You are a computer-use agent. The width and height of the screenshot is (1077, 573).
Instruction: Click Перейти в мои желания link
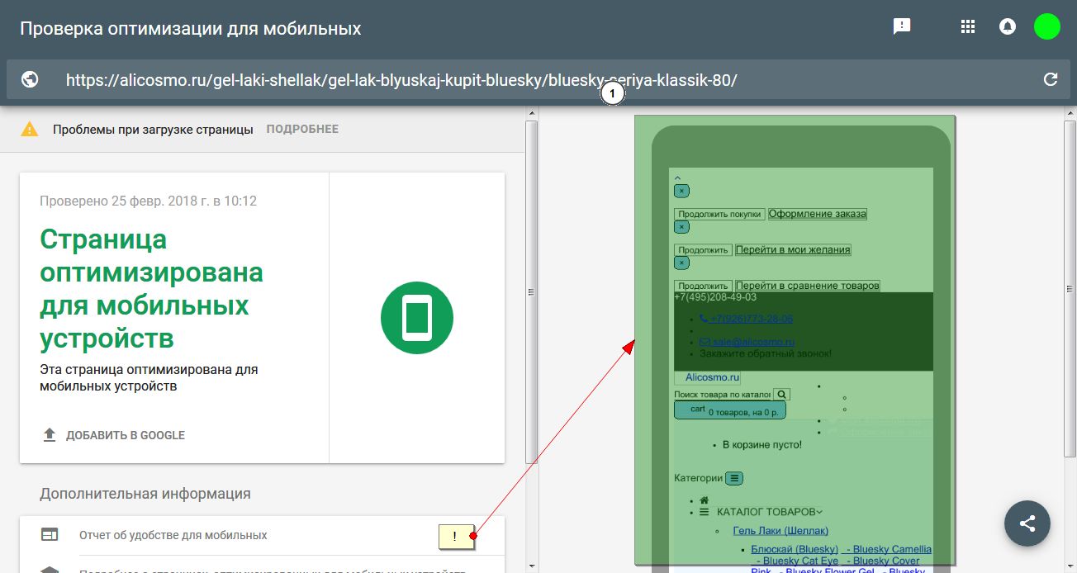[793, 249]
